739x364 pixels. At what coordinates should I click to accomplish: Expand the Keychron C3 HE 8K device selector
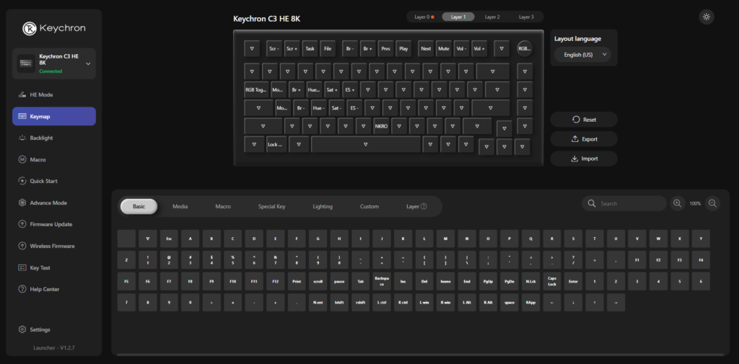(53, 63)
